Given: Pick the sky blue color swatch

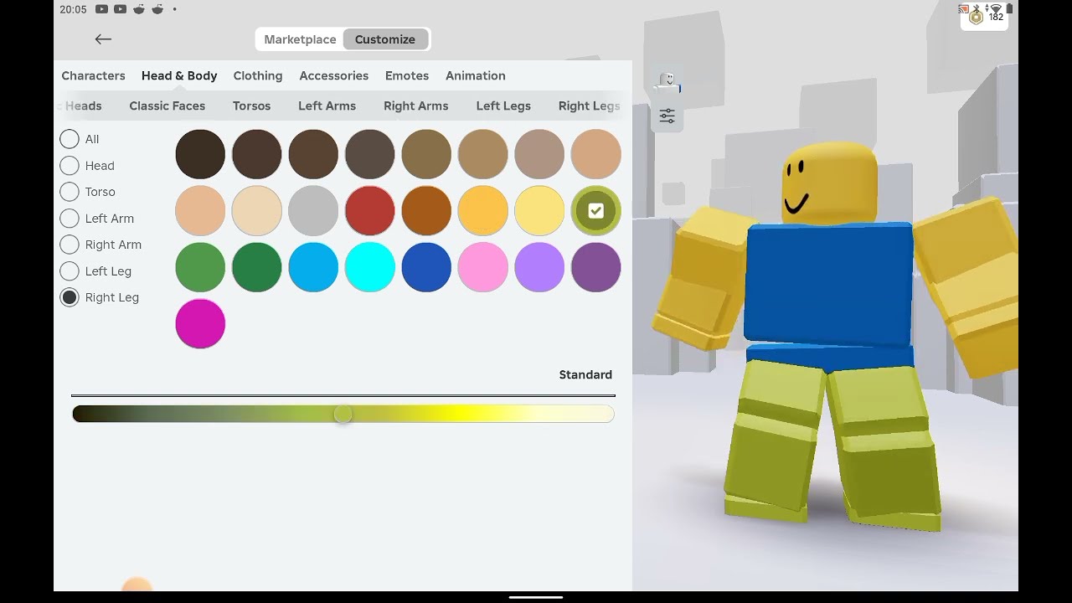Looking at the screenshot, I should (x=313, y=267).
